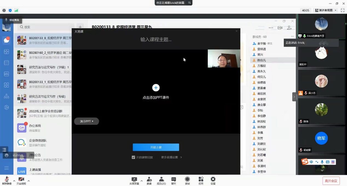
Task: Click the 共享屏幕 share screen icon
Action: coord(134,179)
